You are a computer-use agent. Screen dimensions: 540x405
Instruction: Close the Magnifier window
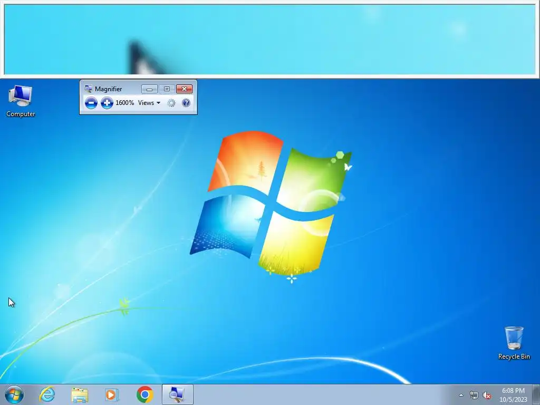184,89
